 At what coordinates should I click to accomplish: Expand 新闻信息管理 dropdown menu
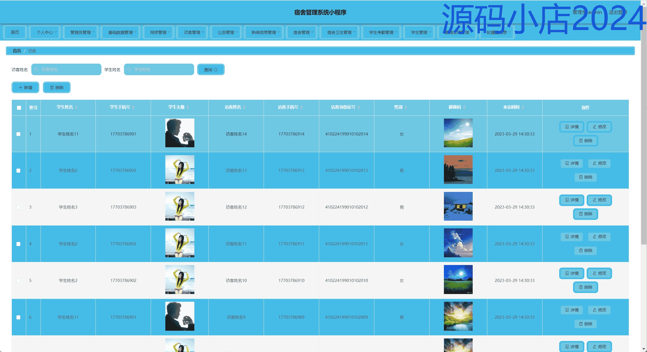(264, 32)
